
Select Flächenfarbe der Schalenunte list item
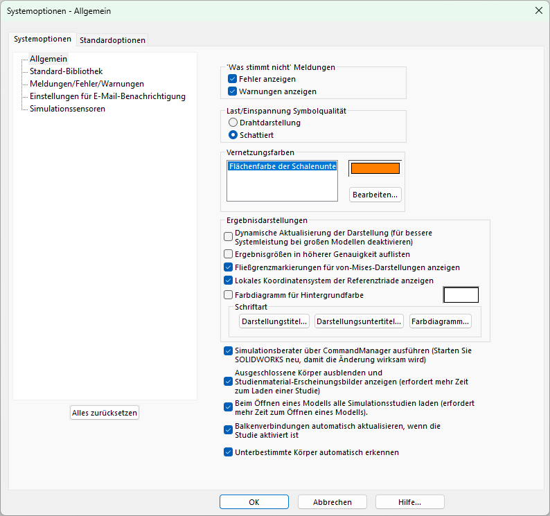click(283, 166)
